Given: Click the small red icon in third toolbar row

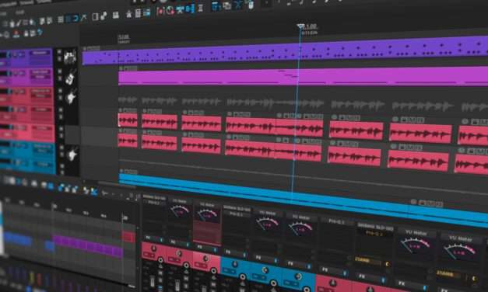Looking at the screenshot, I should (x=16, y=34).
